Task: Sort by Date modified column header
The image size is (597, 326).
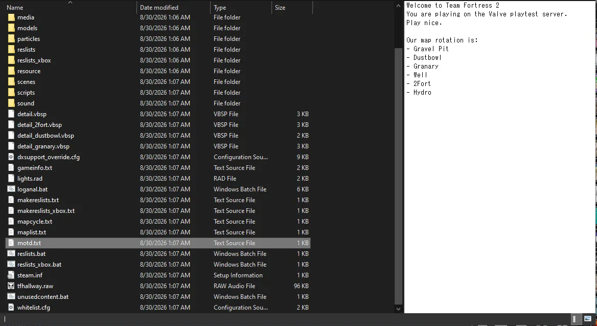Action: 159,7
